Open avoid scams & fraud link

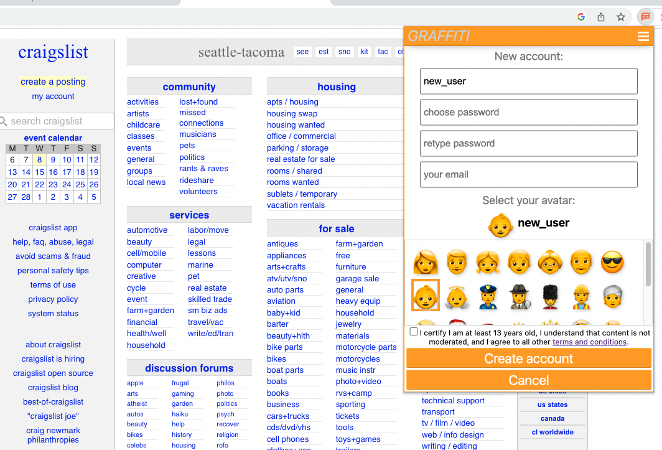[54, 256]
